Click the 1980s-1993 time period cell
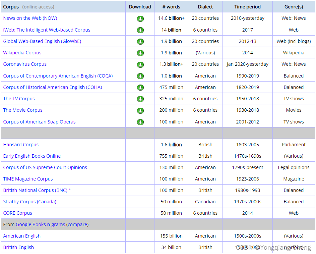This screenshot has width=316, height=254. click(x=248, y=190)
